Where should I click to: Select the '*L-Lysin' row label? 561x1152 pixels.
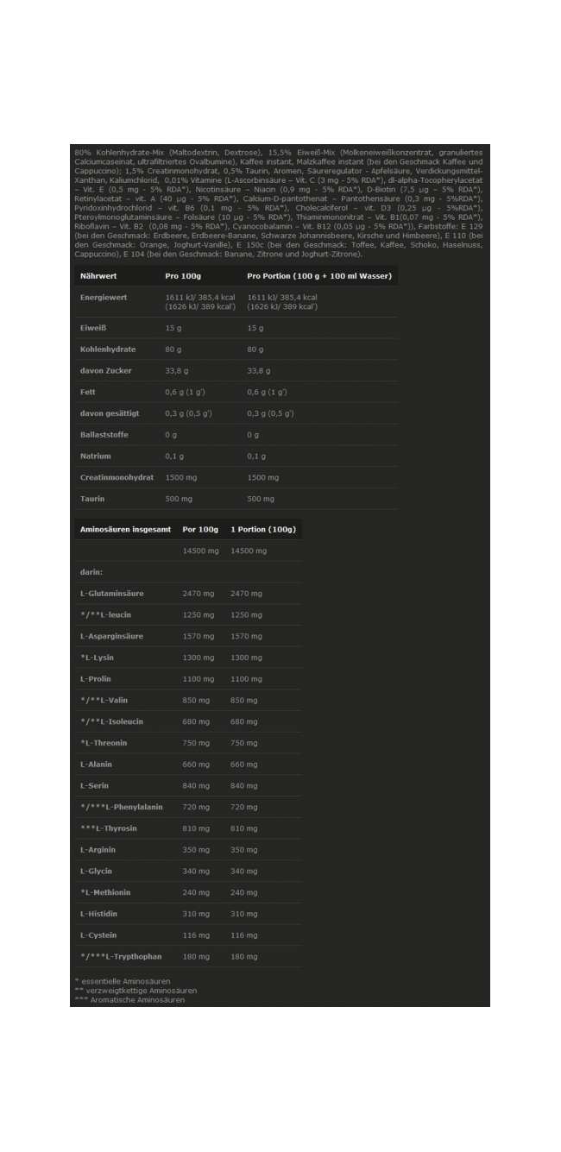click(x=97, y=658)
